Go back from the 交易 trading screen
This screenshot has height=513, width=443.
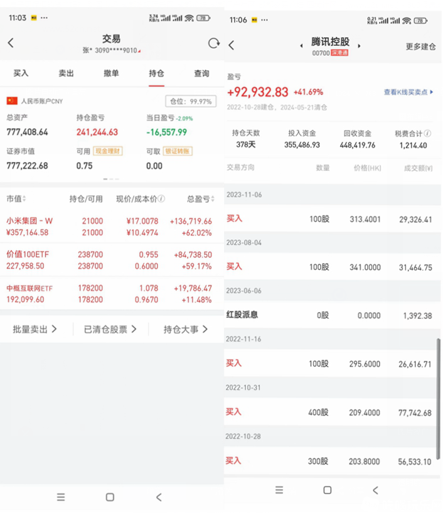tap(11, 43)
